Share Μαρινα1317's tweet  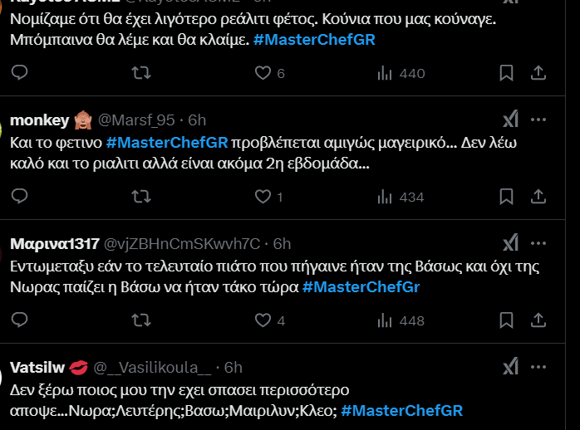point(538,320)
